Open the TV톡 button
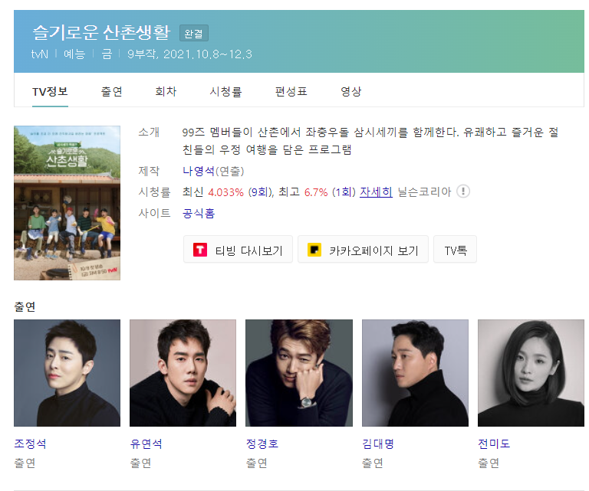This screenshot has width=589, height=491. click(455, 250)
